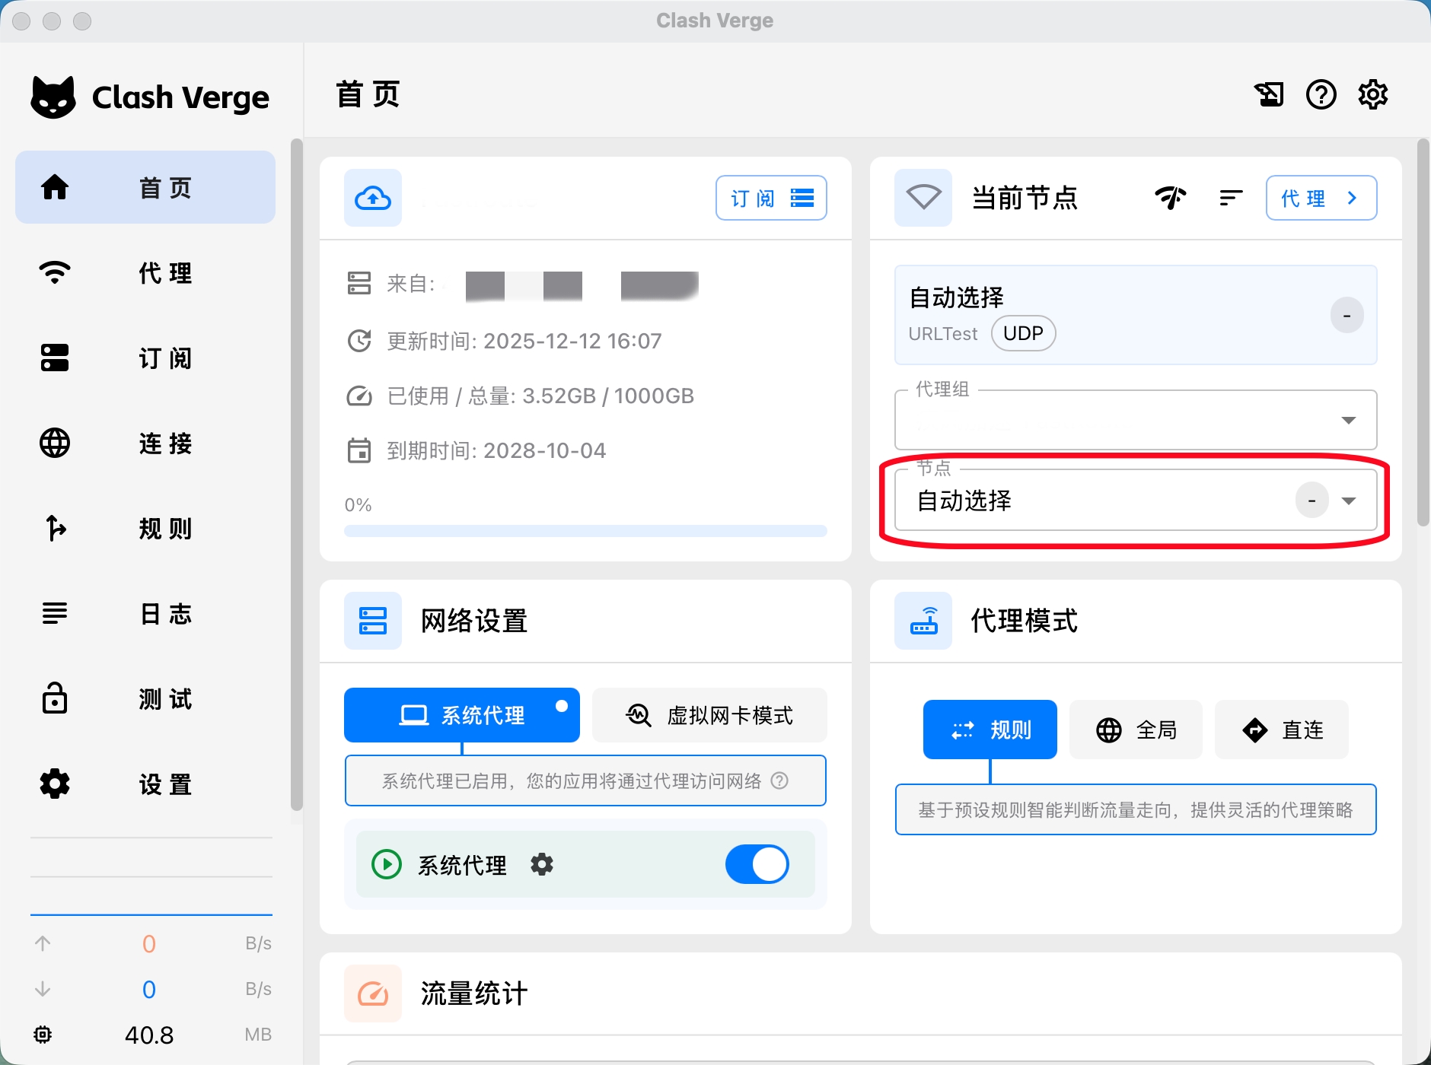Click the traffic usage progress bar
The image size is (1431, 1065).
point(585,531)
